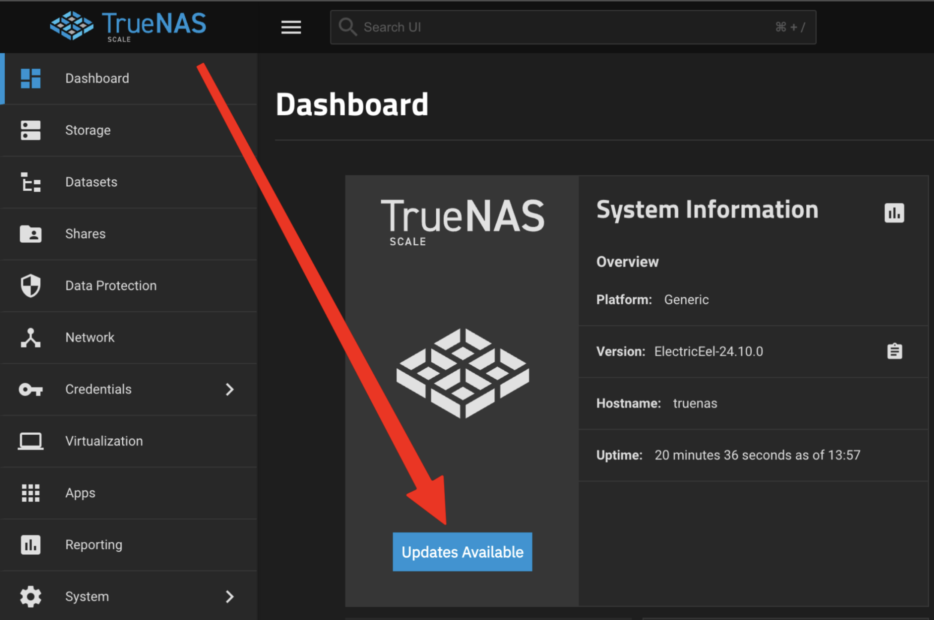The width and height of the screenshot is (934, 620).
Task: Expand the Credentials submenu chevron
Action: coord(230,389)
